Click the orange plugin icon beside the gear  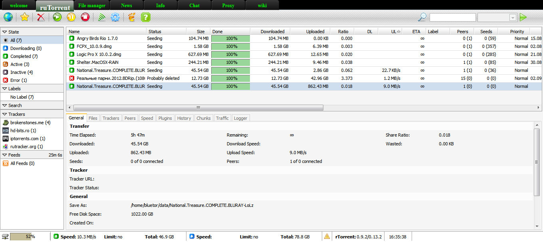tap(132, 17)
